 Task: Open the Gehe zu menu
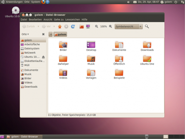[59, 19]
